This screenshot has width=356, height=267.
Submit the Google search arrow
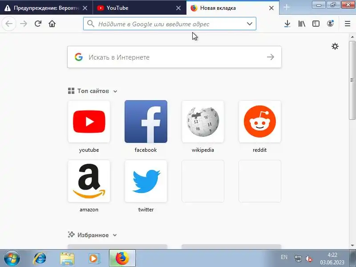[271, 57]
